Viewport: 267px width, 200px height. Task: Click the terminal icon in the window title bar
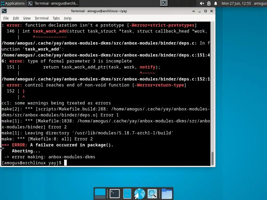(4, 11)
